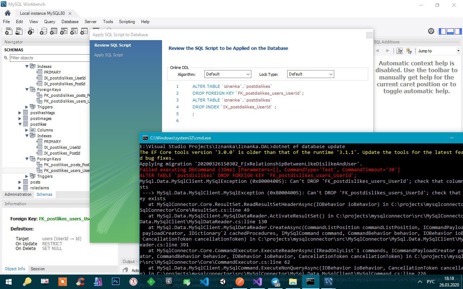Screen dimensions: 463x289
Task: Open Telegram from the taskbar
Action: click(275, 282)
